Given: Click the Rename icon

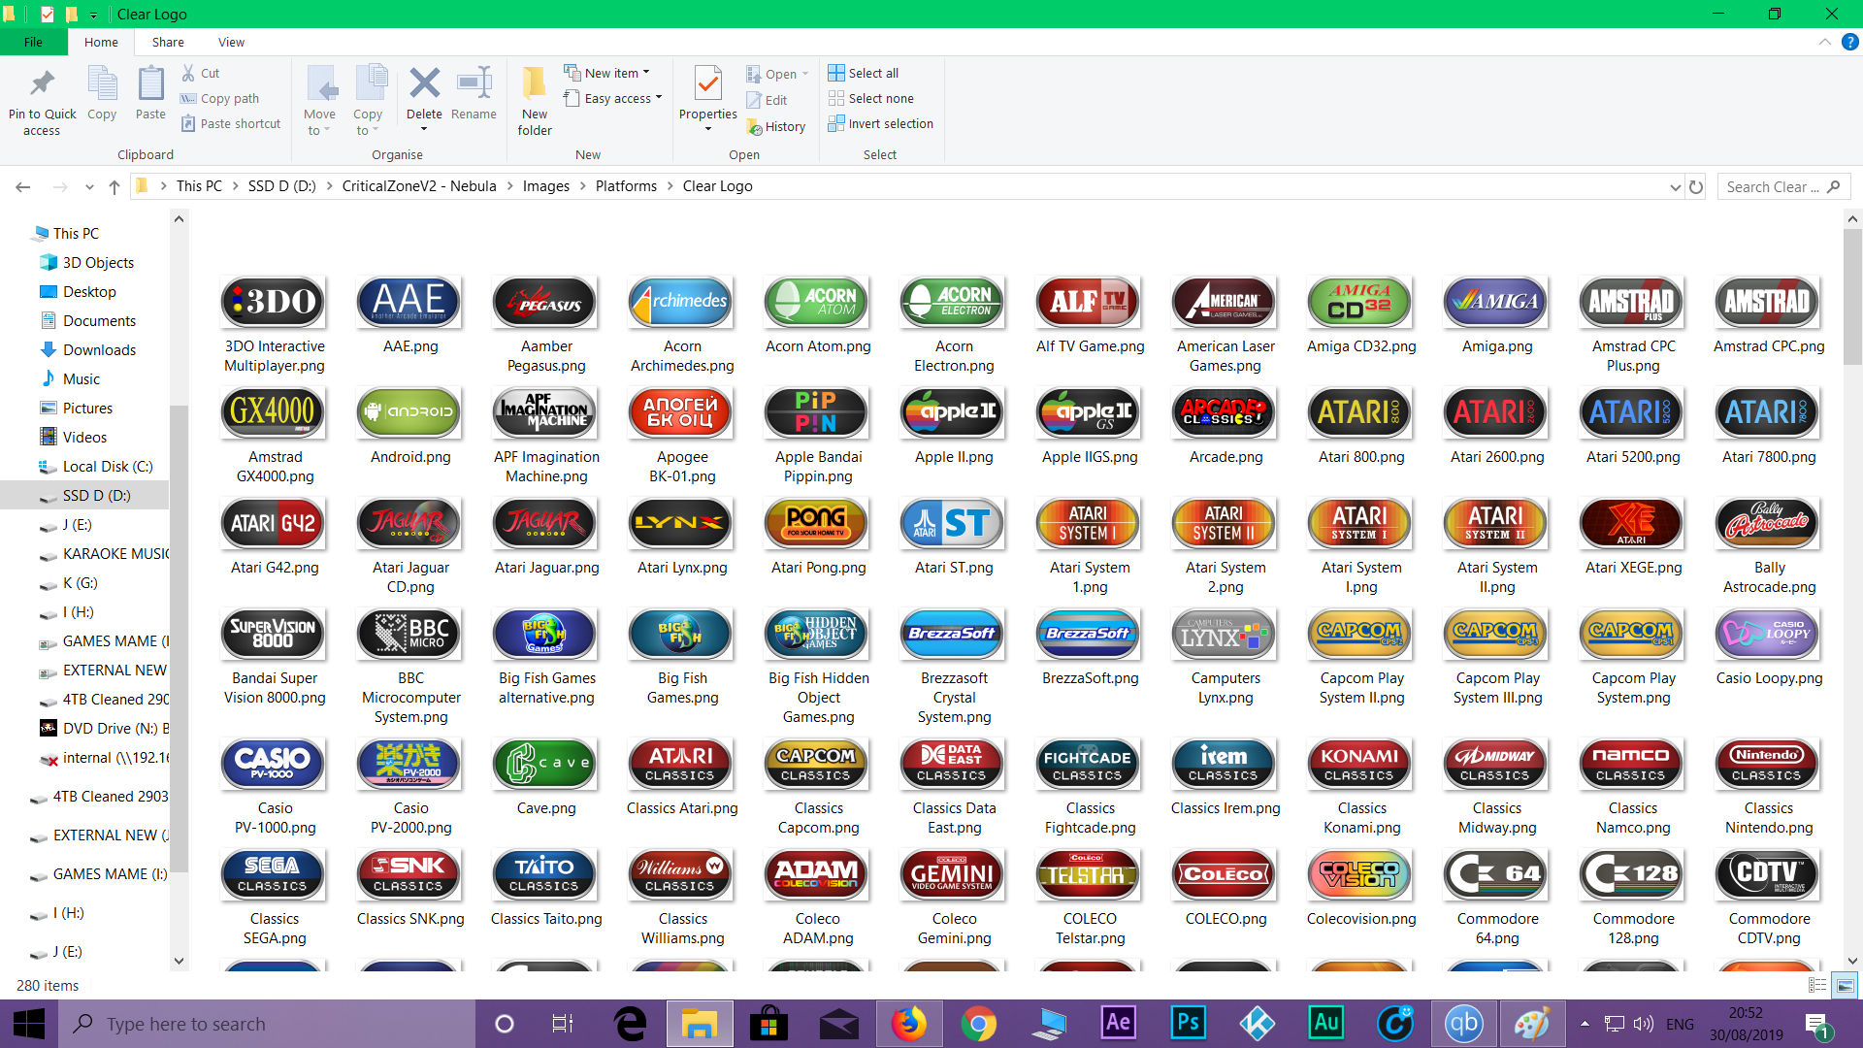Looking at the screenshot, I should [x=474, y=83].
